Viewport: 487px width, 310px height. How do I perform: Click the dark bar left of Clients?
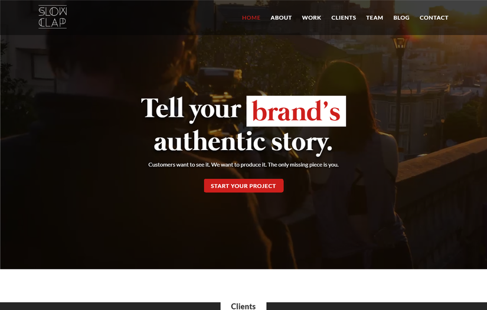110,306
